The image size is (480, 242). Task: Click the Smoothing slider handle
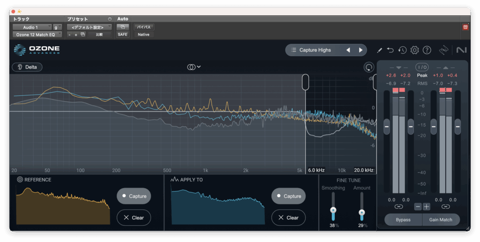(333, 211)
